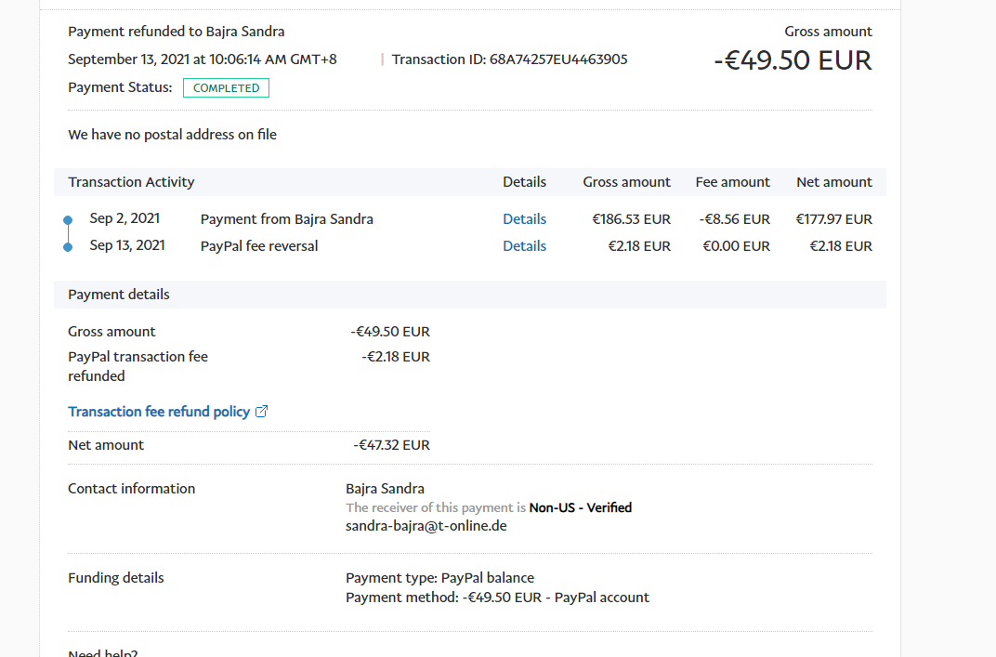
Task: Select the large -€49.50 EUR gross amount
Action: [x=793, y=60]
